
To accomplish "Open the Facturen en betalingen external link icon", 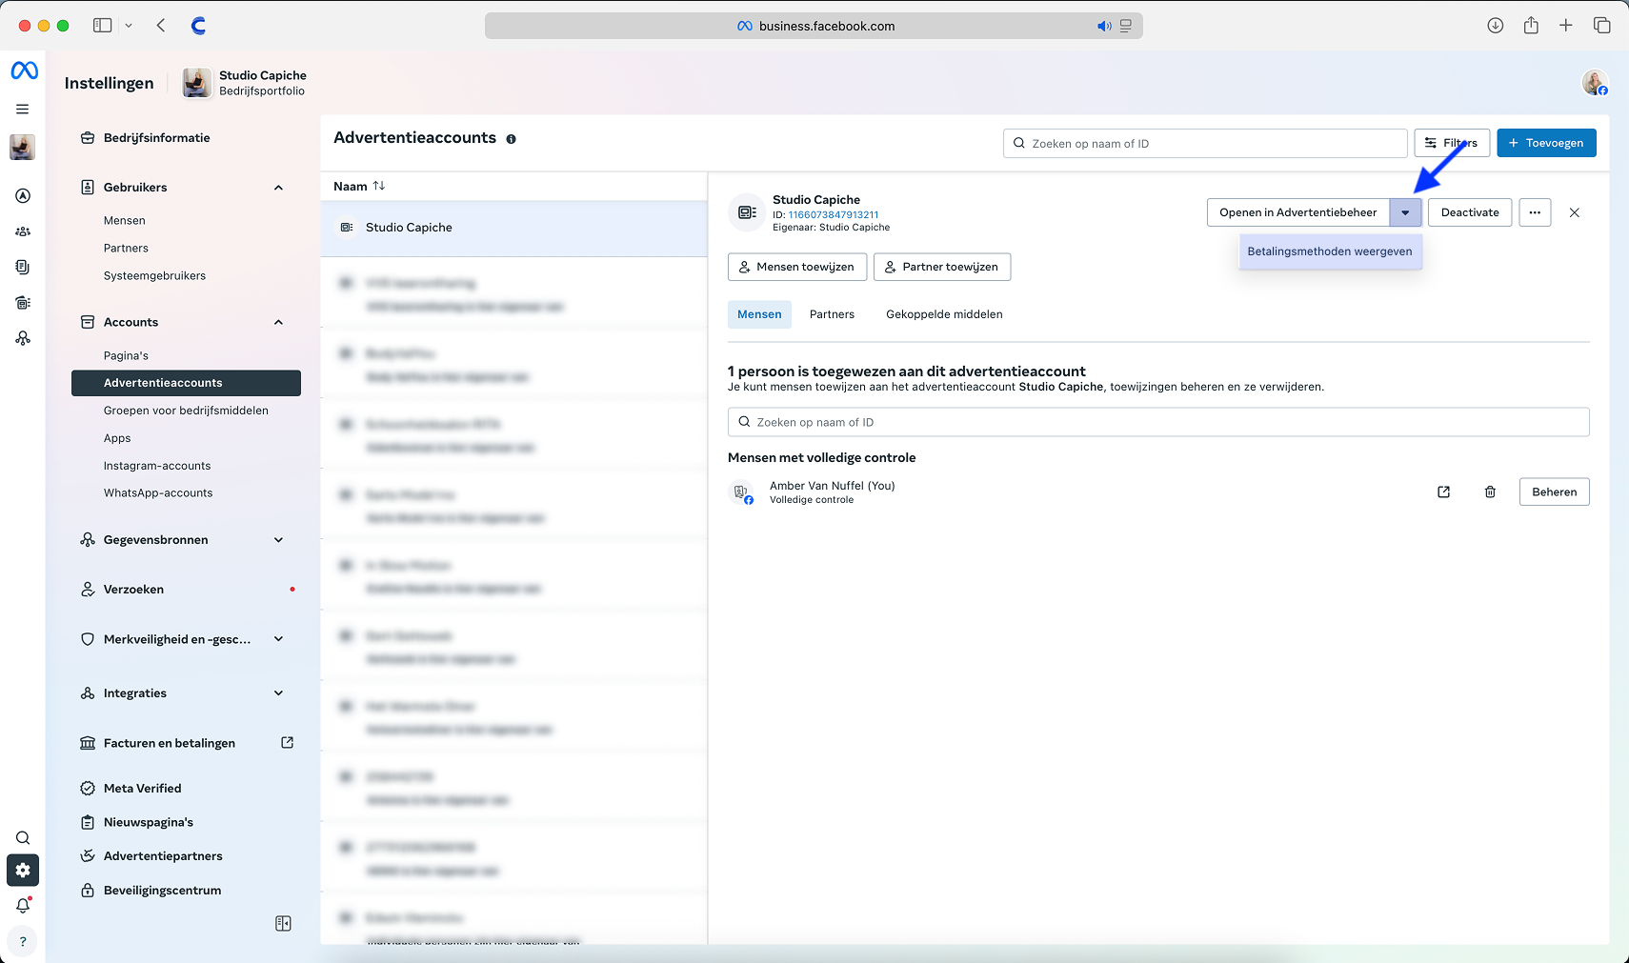I will (x=287, y=743).
